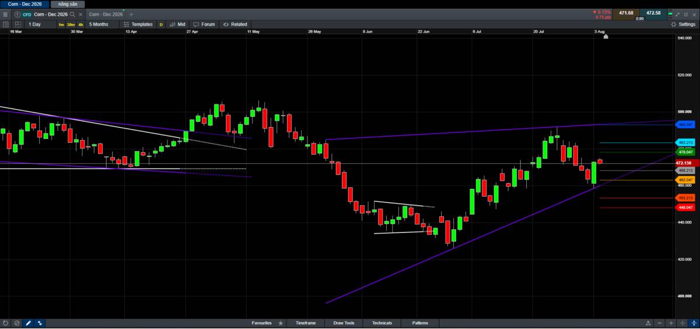Screen dimensions: 700x329
Task: Open the Timeframe tab
Action: [306, 323]
